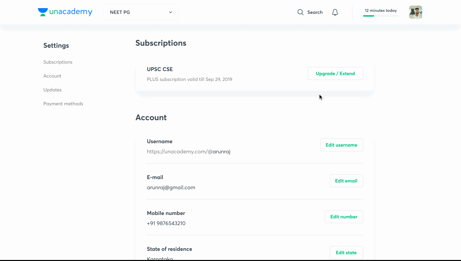The height and width of the screenshot is (261, 461).
Task: Click Edit state button
Action: pos(346,253)
